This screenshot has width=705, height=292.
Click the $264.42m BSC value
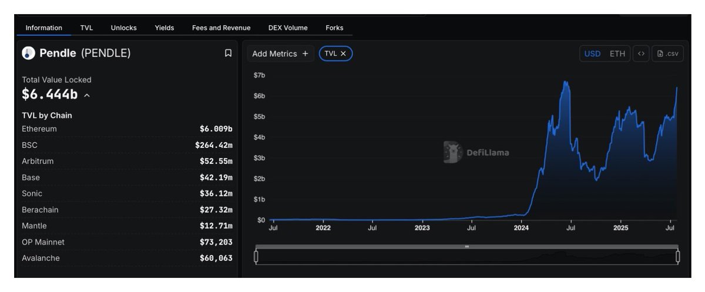[x=214, y=145]
